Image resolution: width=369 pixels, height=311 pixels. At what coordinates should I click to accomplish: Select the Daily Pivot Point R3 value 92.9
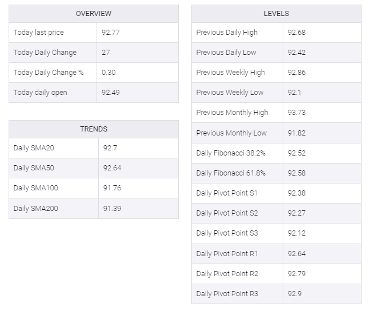pyautogui.click(x=294, y=294)
